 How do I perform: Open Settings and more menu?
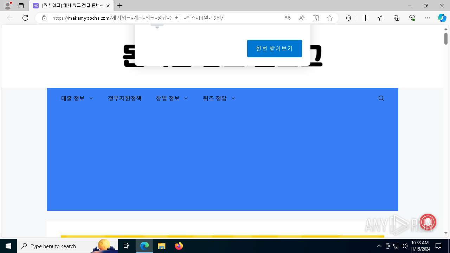pos(427,18)
